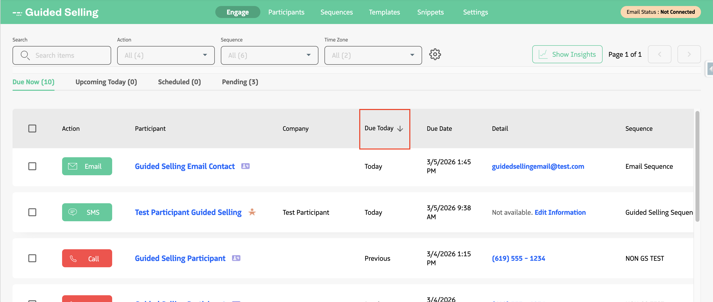
Task: Click the search magnifier icon
Action: tap(25, 55)
